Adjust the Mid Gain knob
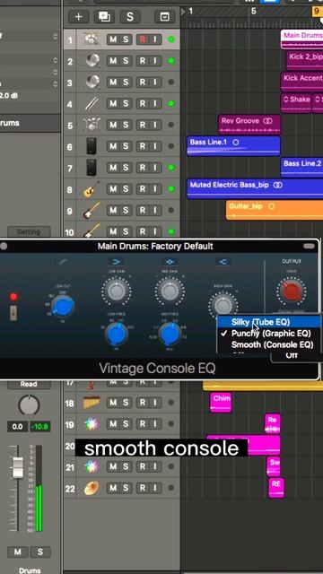323x574 pixels. [169, 291]
